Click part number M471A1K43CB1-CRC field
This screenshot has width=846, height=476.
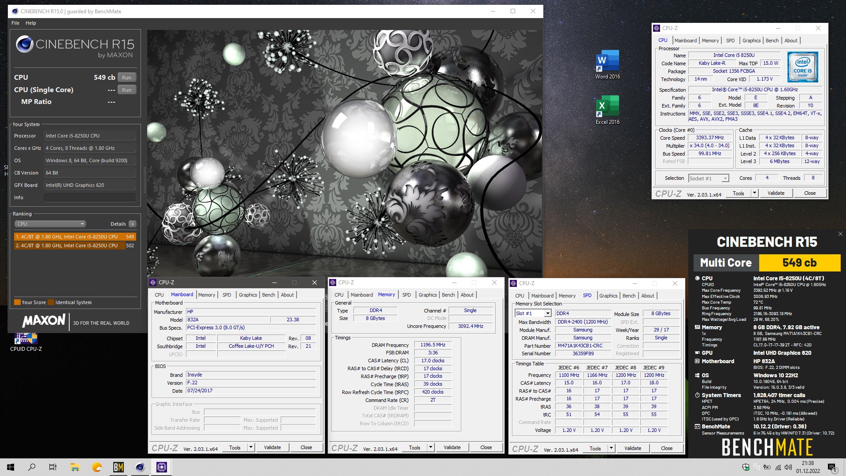(583, 346)
